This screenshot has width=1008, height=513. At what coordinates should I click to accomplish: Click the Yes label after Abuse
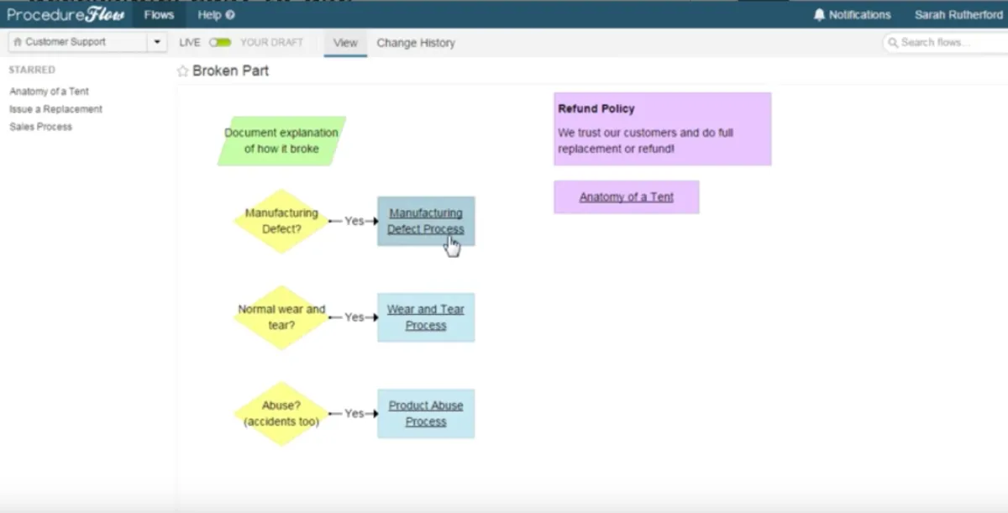point(354,413)
